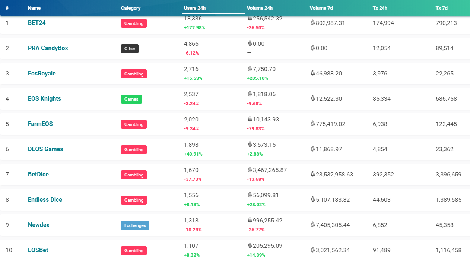Select EOS Knights Tx 24h 85,334

click(x=382, y=98)
